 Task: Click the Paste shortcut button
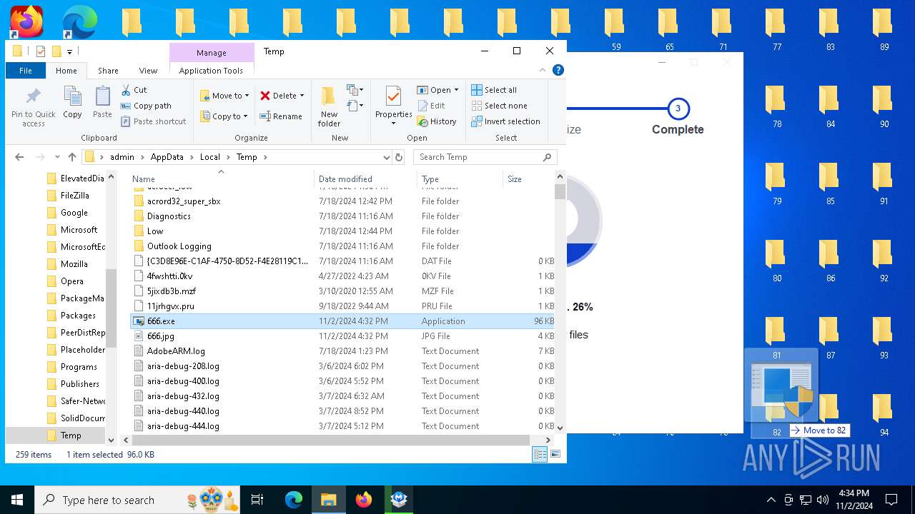tap(153, 121)
